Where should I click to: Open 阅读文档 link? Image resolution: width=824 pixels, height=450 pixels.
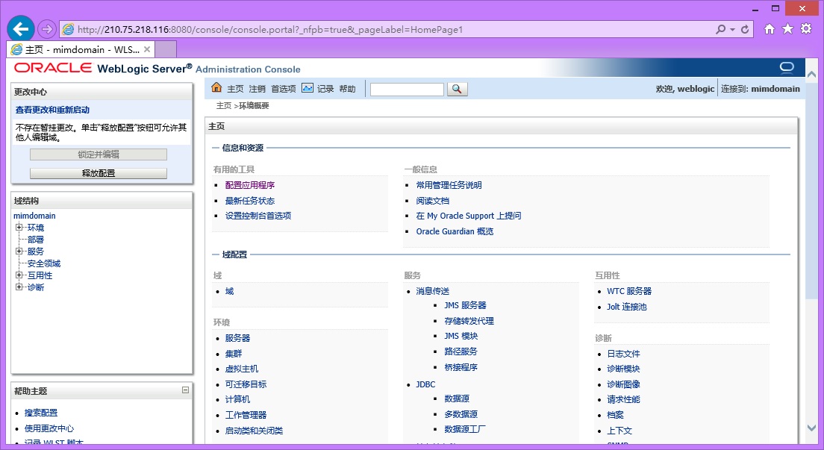pos(432,201)
